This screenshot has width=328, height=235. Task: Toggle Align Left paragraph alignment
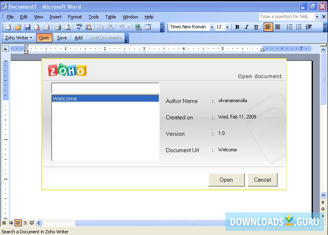pyautogui.click(x=268, y=27)
